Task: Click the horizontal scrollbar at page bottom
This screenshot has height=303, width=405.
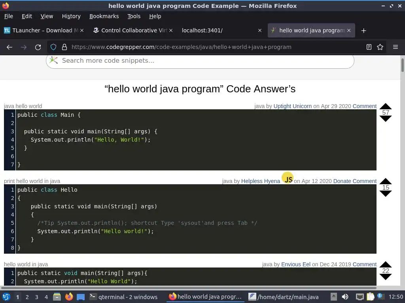Action: (x=189, y=288)
